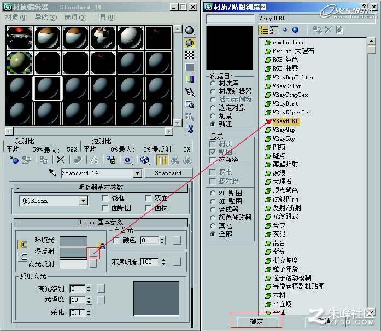Viewport: 381px width, 331px height.
Task: Click the Go to Parent icon
Action: (175, 160)
